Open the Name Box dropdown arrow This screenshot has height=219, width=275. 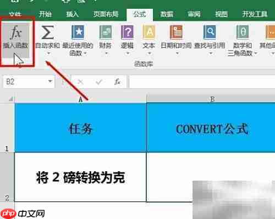tap(50, 81)
